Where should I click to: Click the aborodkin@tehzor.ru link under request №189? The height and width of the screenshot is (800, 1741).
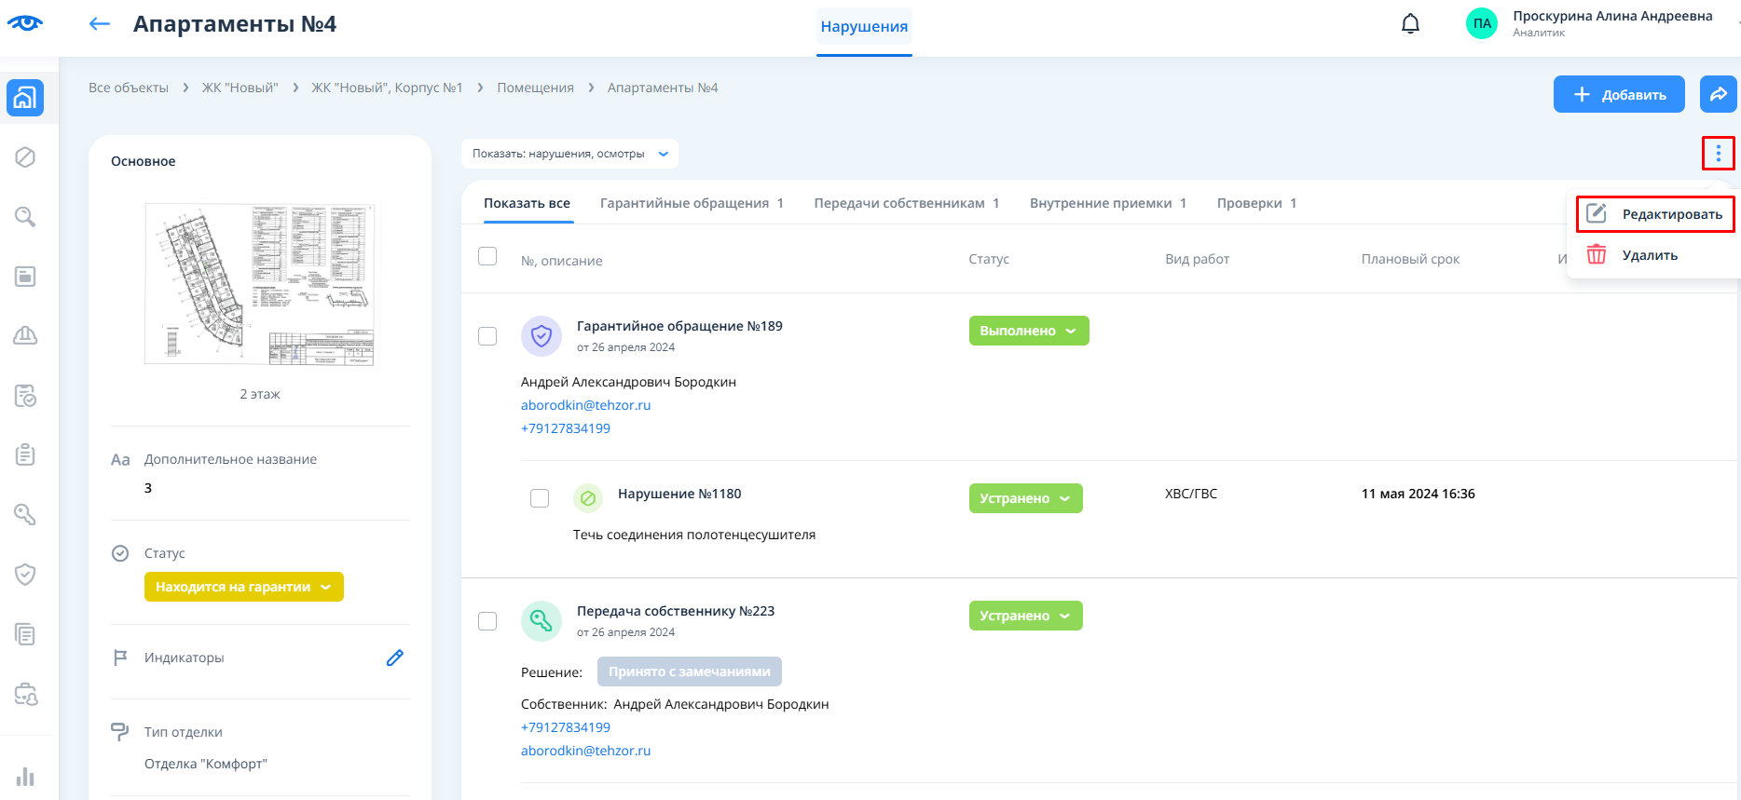585,405
